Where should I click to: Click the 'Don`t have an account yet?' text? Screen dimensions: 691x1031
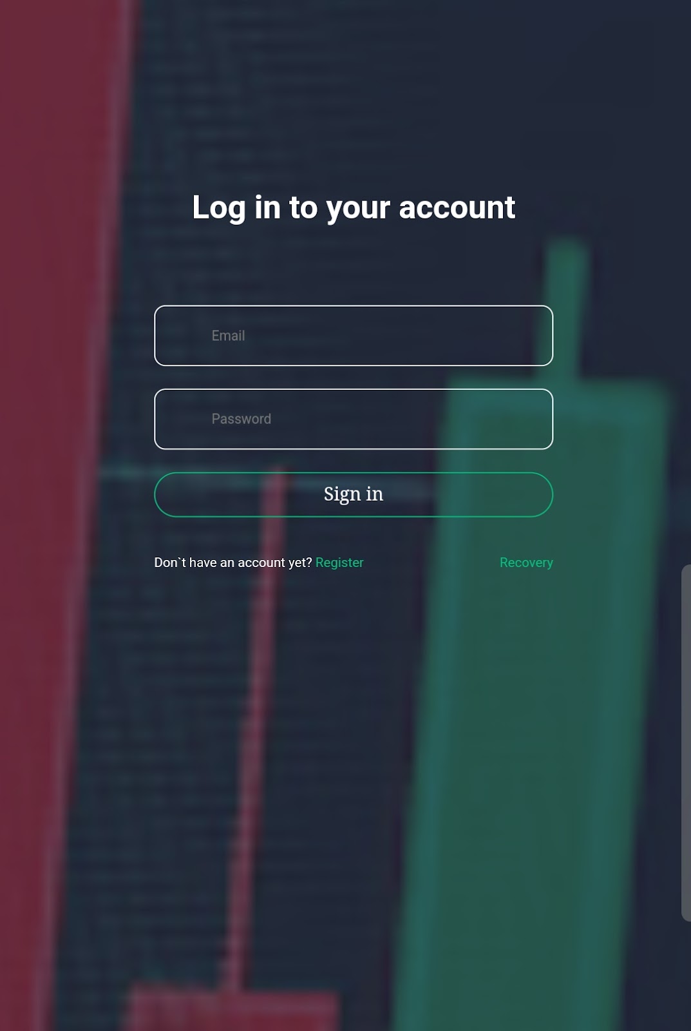[233, 563]
